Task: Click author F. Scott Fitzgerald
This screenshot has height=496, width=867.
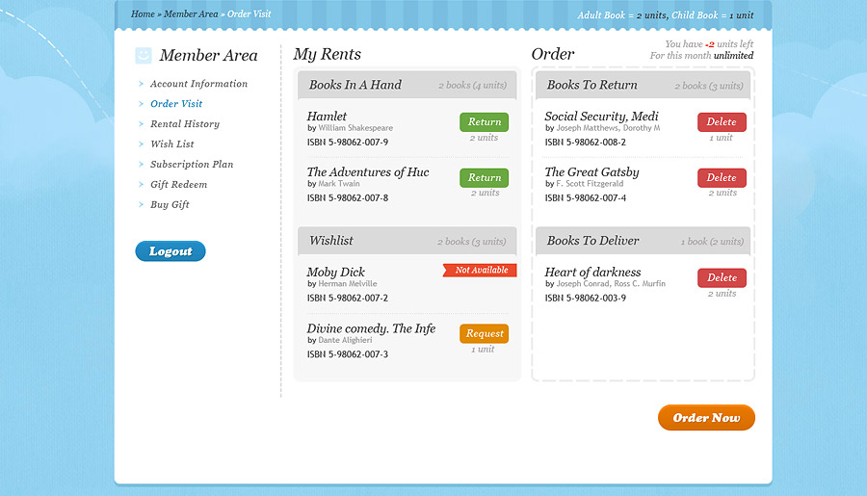Action: pos(590,184)
